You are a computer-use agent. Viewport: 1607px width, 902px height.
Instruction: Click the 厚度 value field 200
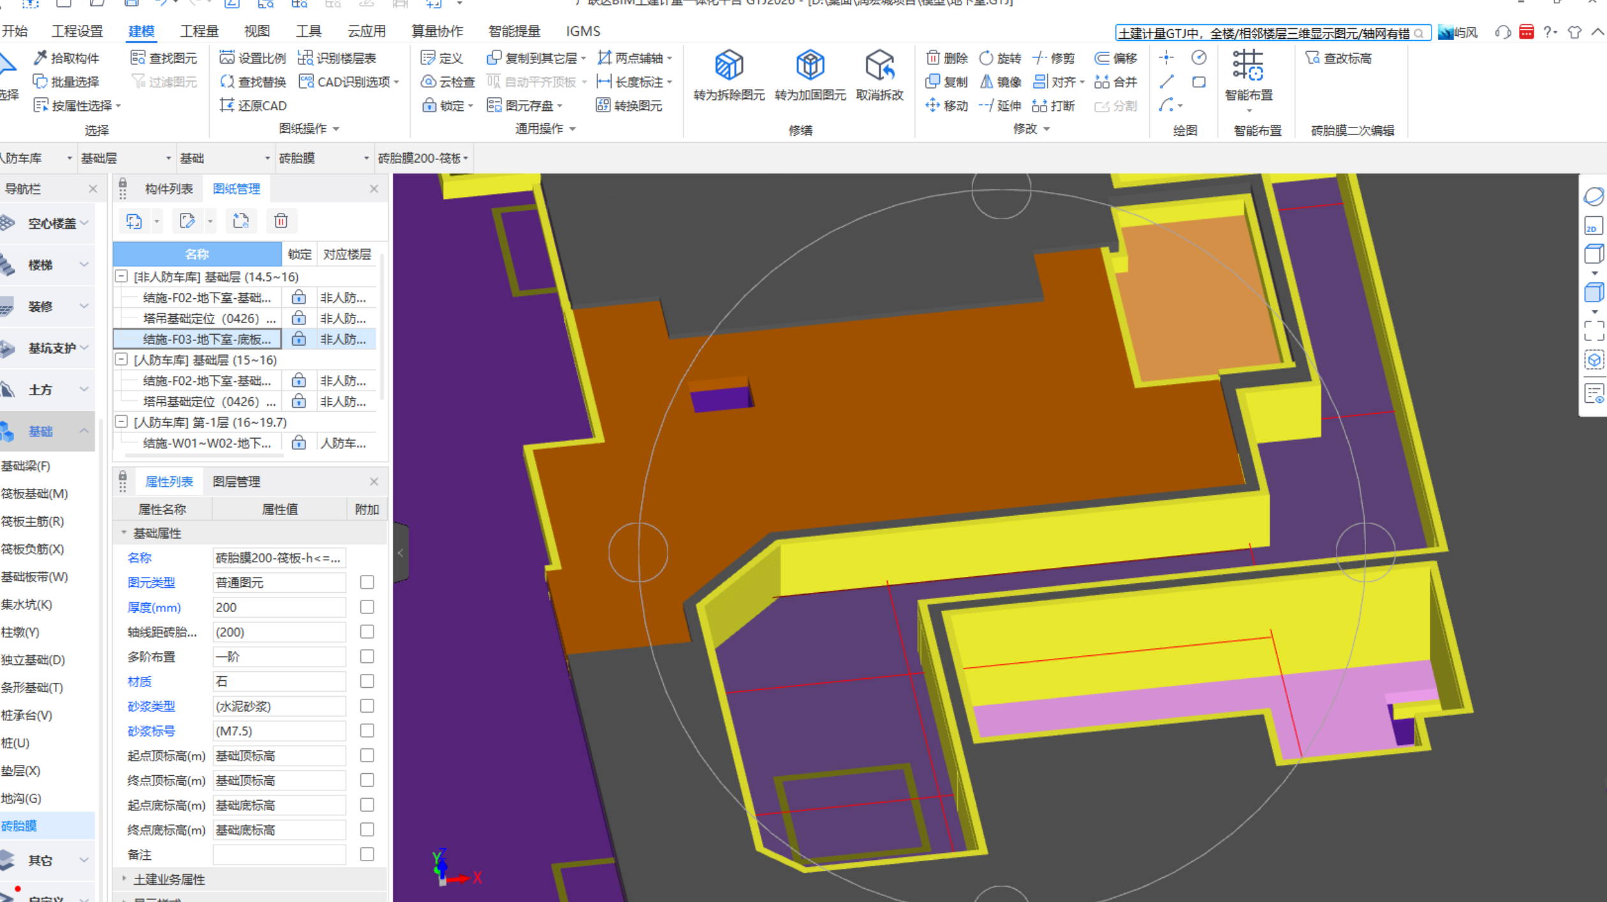click(279, 607)
